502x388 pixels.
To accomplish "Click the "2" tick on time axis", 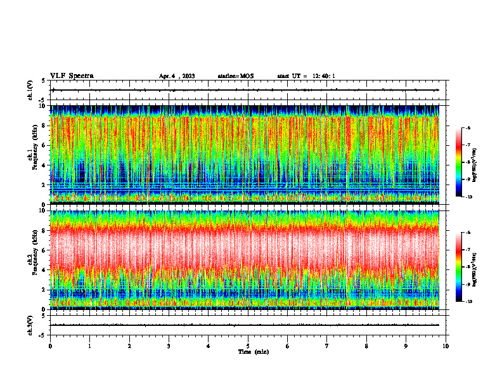I will (x=129, y=346).
